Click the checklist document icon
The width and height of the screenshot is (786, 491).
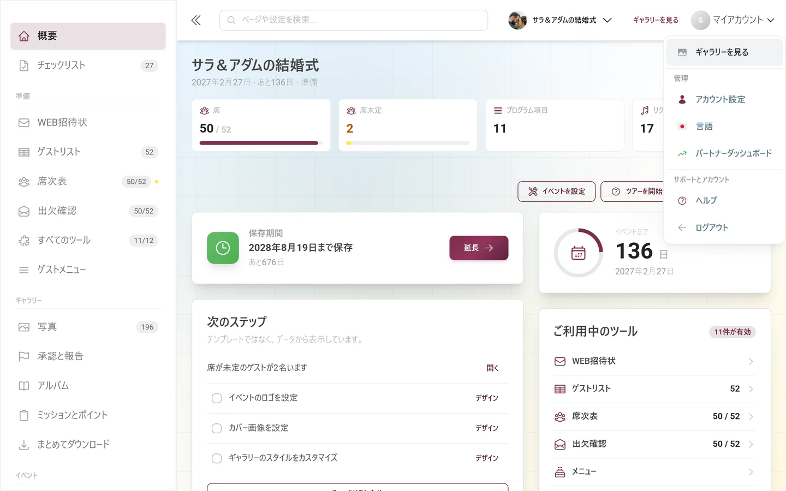(24, 65)
